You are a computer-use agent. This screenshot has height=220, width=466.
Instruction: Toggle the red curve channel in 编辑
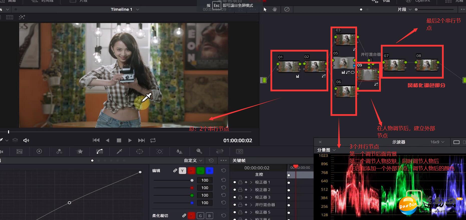[191, 171]
